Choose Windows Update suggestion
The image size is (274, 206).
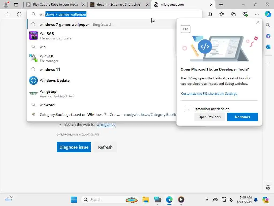(102, 80)
